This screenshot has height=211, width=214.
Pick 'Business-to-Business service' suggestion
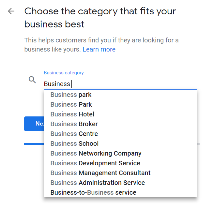pyautogui.click(x=120, y=193)
